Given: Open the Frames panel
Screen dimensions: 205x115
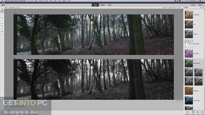Looking at the screenshot, I should 202,113.
